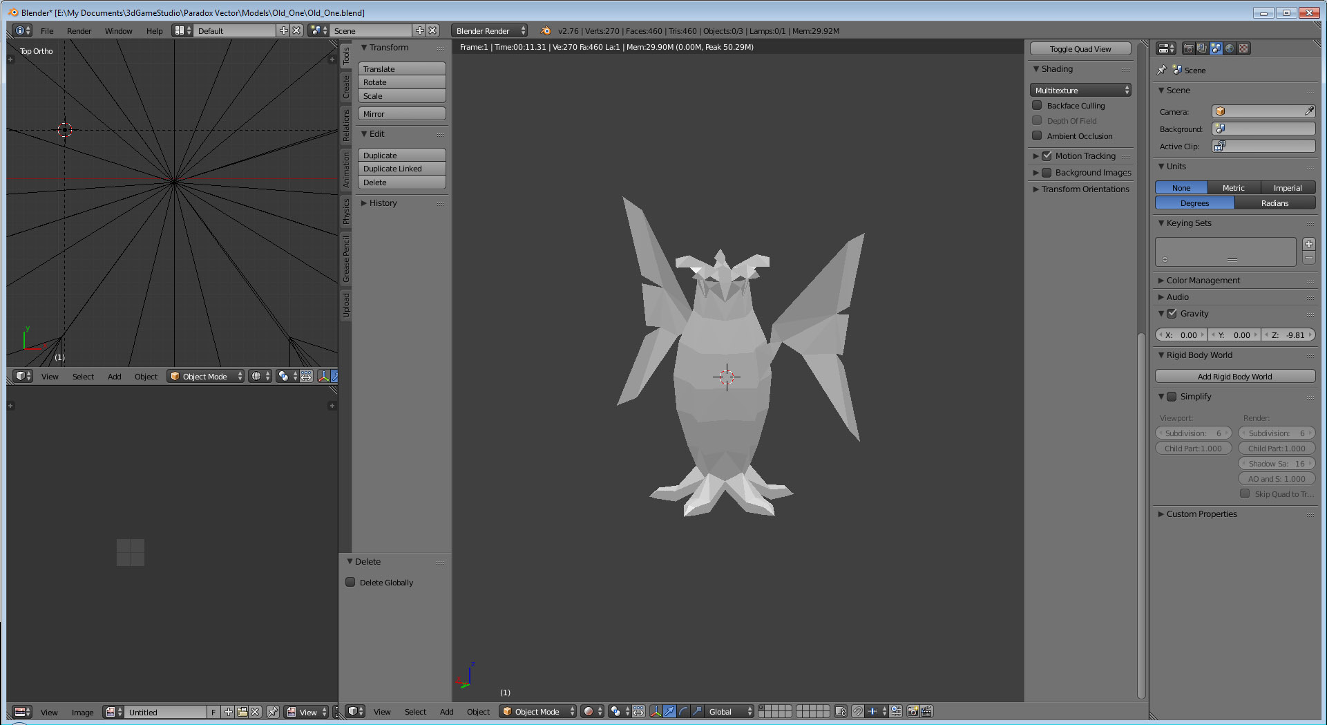Select Radians as the angle unit

click(1275, 203)
